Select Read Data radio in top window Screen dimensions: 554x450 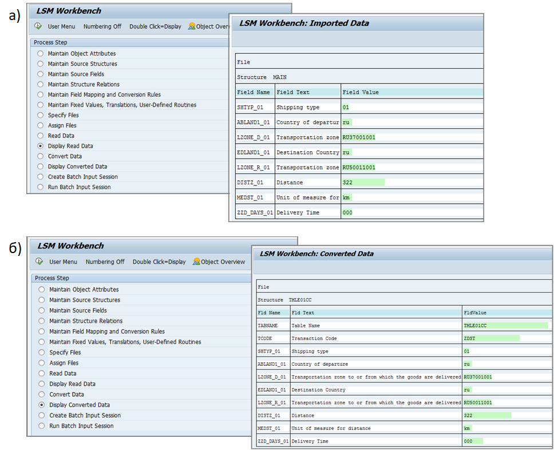pyautogui.click(x=40, y=135)
